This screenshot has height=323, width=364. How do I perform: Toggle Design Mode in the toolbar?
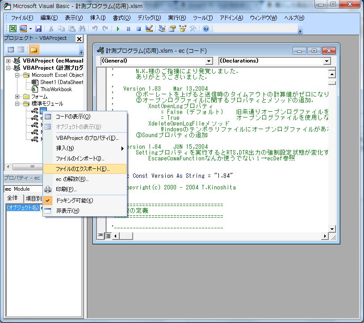click(x=149, y=29)
